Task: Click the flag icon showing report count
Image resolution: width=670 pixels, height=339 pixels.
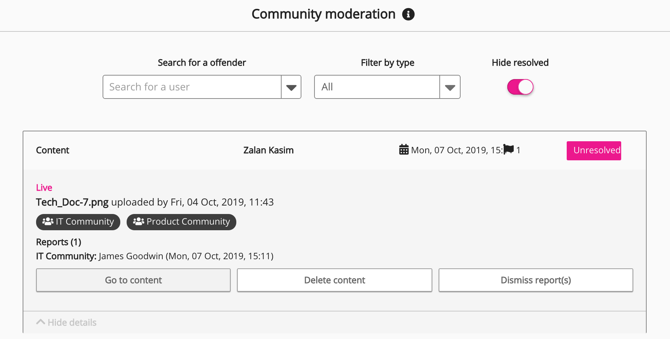Action: click(x=508, y=149)
